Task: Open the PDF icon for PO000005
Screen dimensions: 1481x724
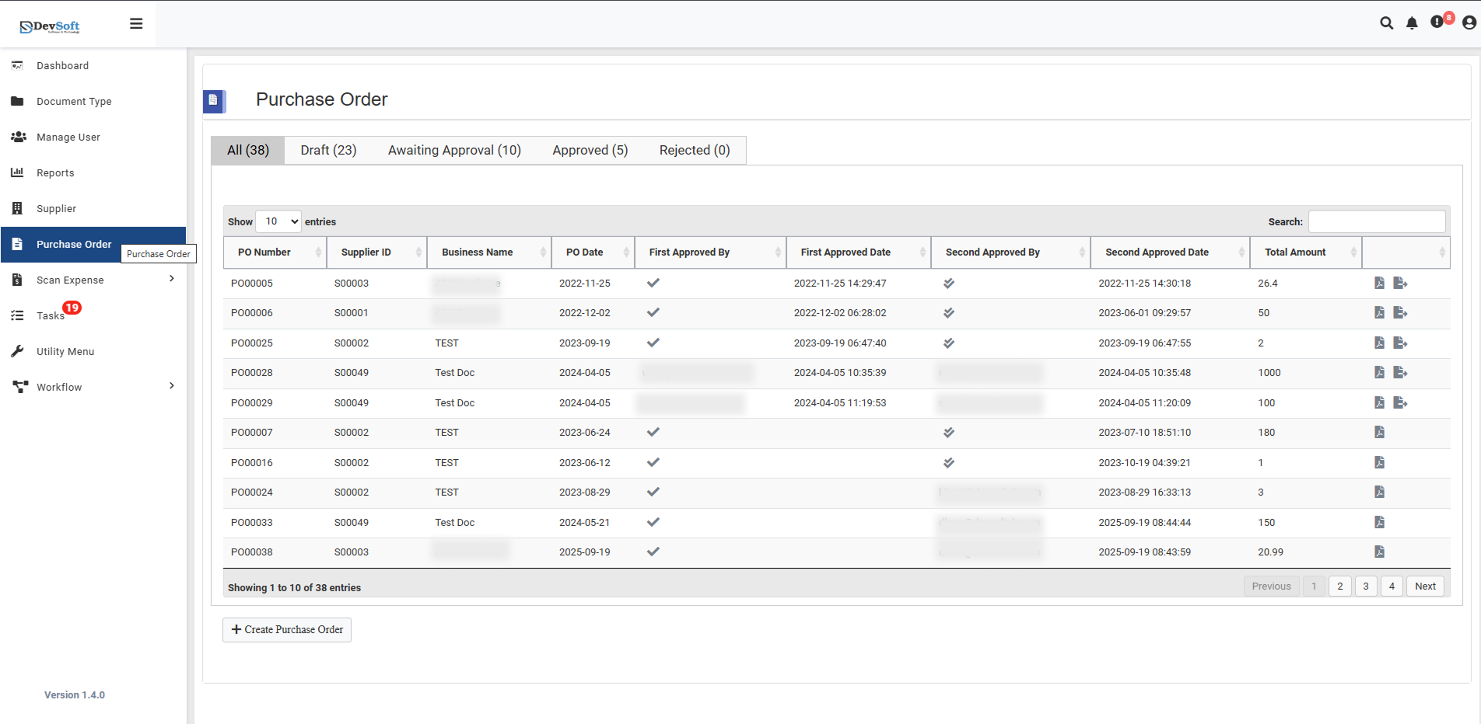Action: pos(1379,284)
